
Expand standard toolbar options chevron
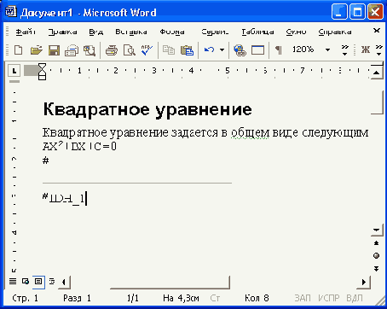click(345, 50)
